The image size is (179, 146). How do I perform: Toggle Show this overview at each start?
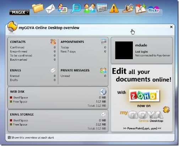(9, 137)
